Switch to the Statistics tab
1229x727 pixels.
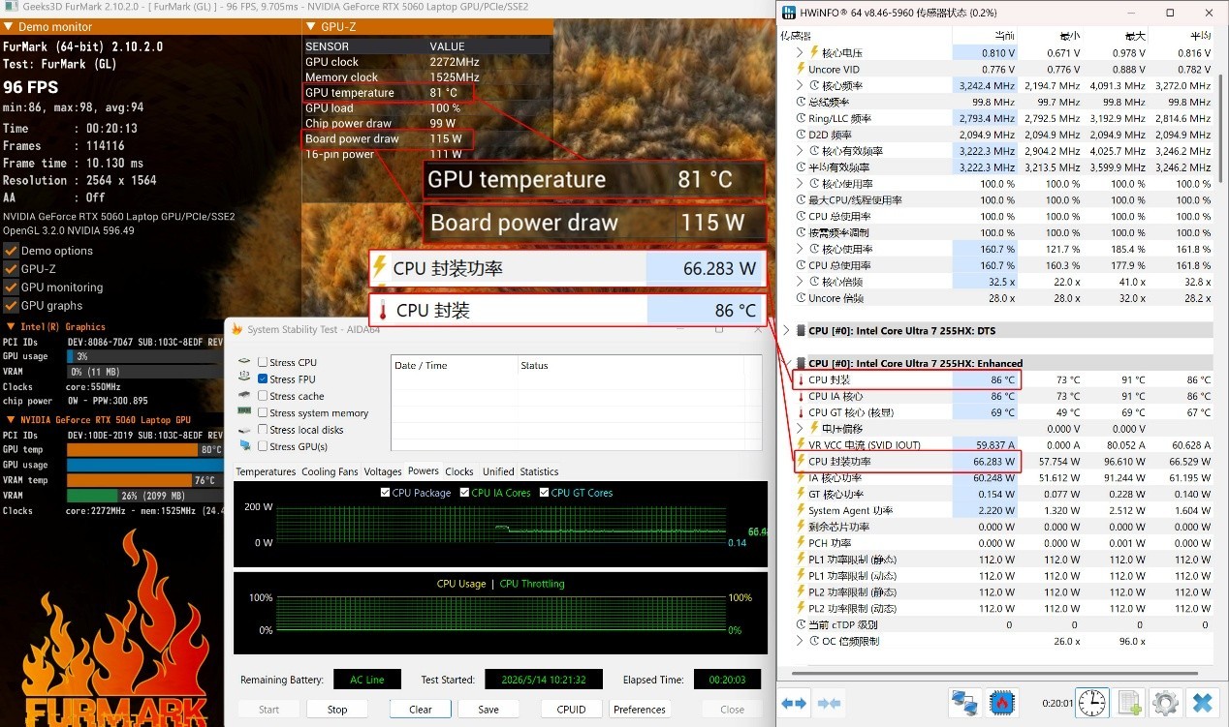539,471
